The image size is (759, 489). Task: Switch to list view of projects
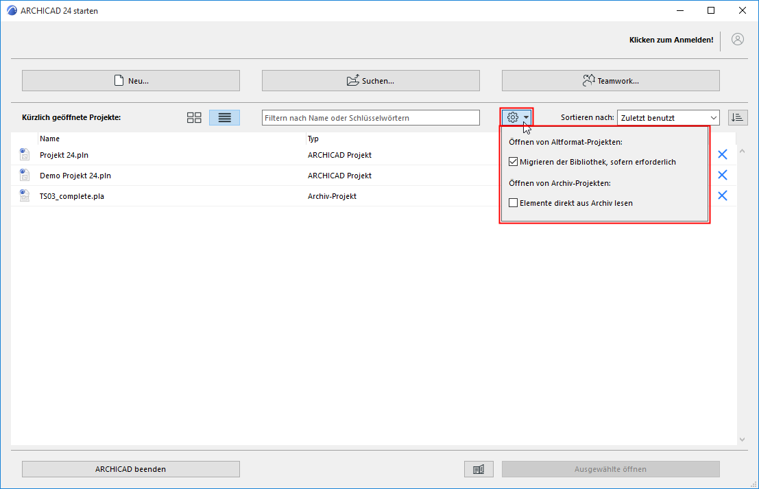(x=224, y=118)
